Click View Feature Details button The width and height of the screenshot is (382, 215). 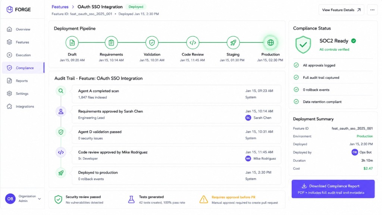tap(341, 10)
